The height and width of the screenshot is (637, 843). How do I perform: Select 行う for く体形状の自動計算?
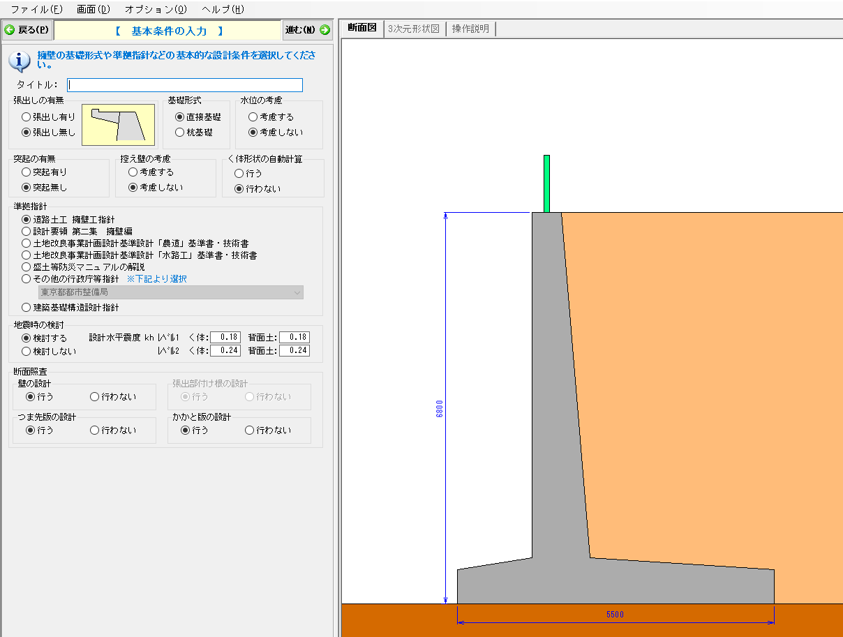[248, 173]
